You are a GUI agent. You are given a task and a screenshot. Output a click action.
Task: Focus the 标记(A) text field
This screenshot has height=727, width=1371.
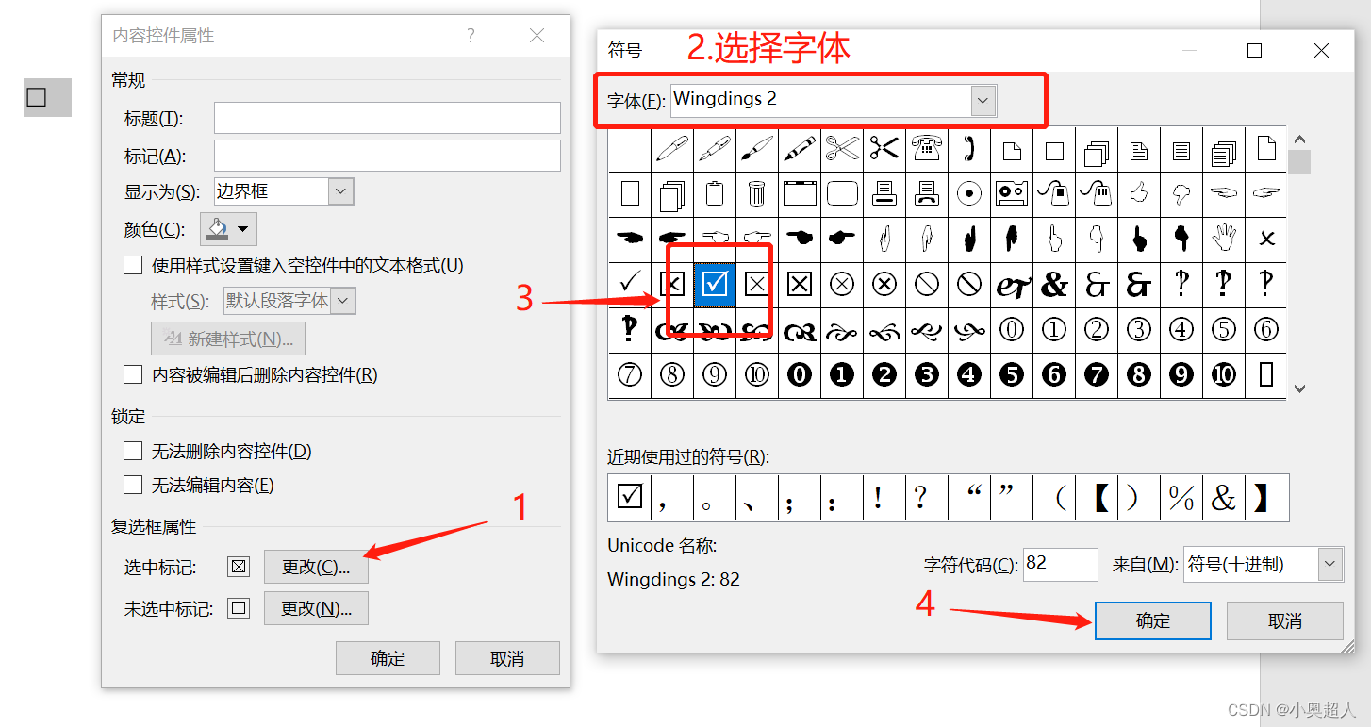(x=388, y=156)
